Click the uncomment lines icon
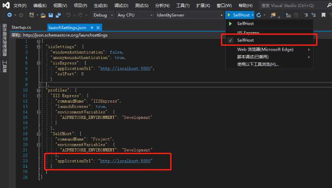The height and width of the screenshot is (188, 332). click(x=296, y=15)
